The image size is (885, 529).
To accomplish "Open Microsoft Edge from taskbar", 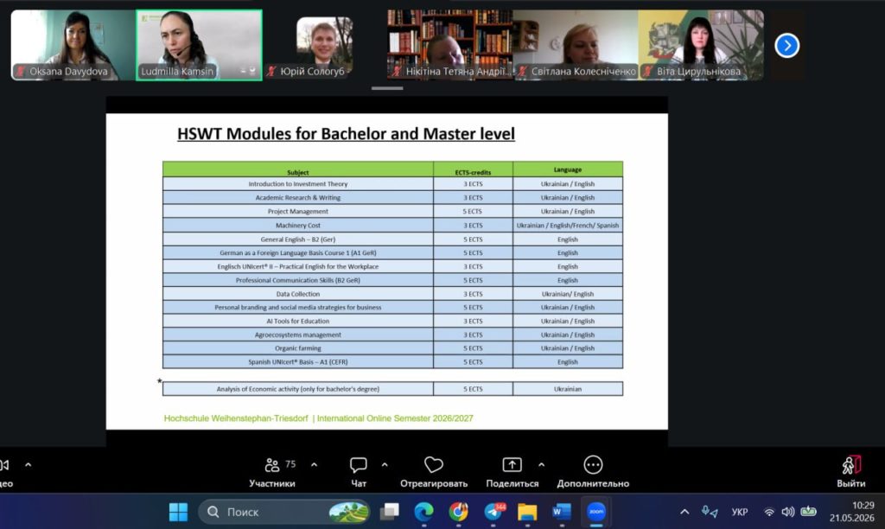I will coord(423,512).
